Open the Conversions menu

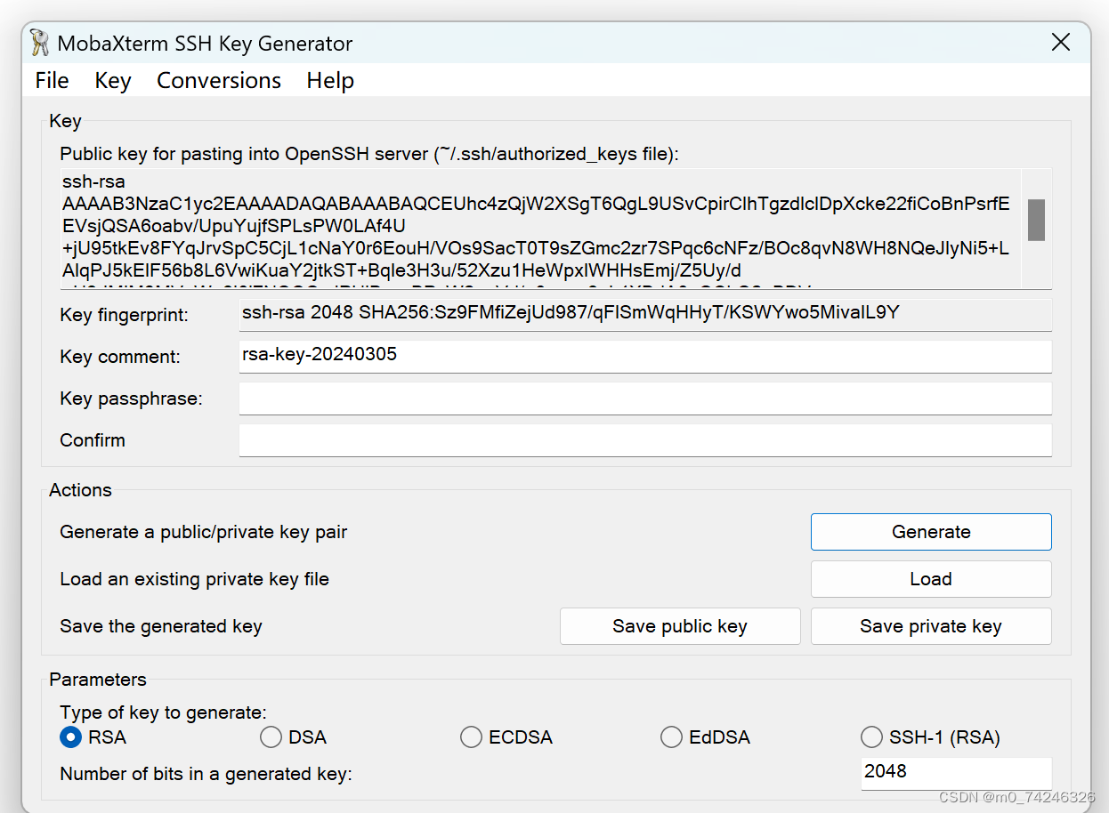[218, 80]
